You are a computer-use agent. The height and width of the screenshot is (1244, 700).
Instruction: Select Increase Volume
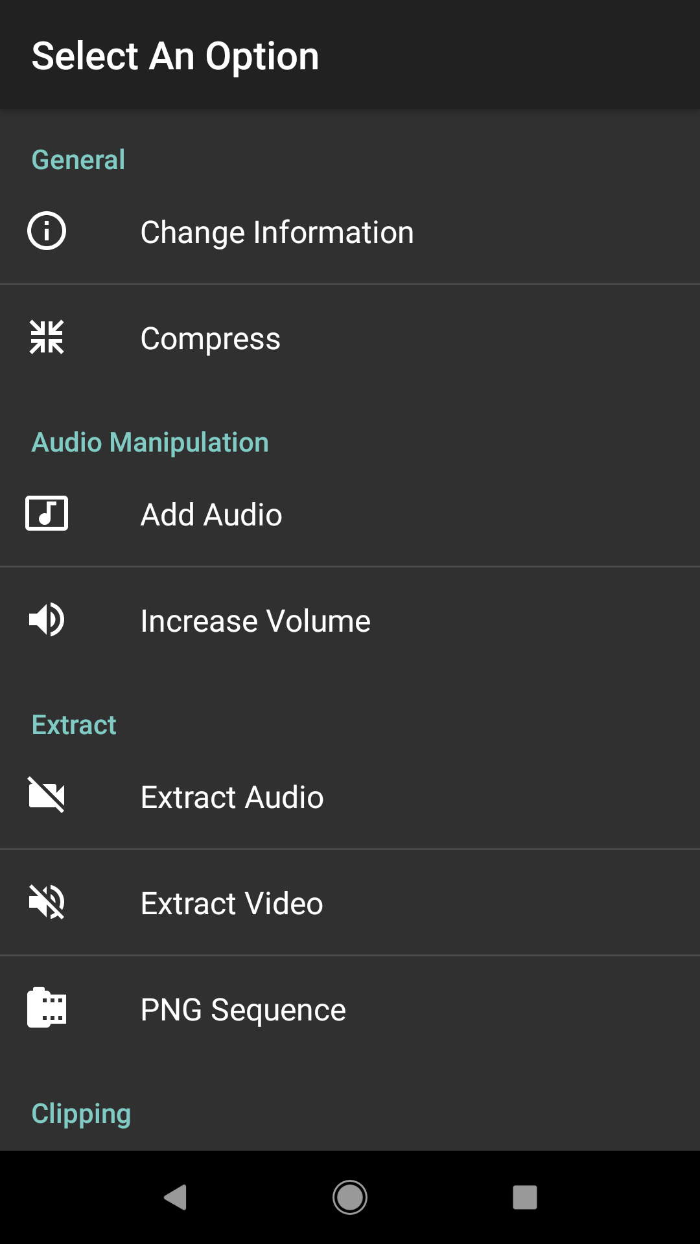350,620
